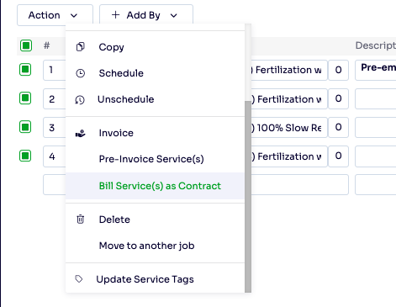Click the row 2 quantity field showing 0
The image size is (396, 307).
(338, 98)
